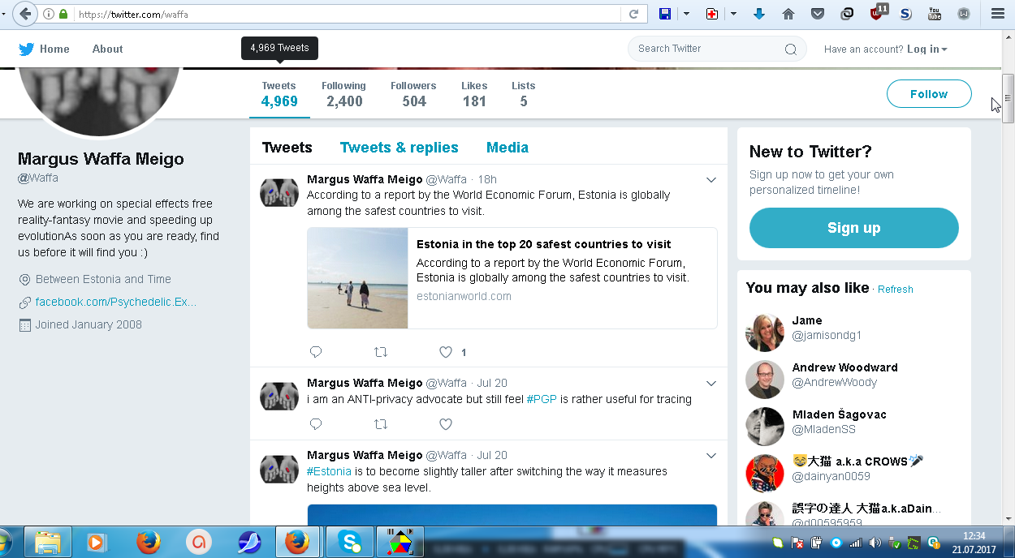Open the suggested profile @dainyan0059
The width and height of the screenshot is (1015, 558).
coord(831,476)
